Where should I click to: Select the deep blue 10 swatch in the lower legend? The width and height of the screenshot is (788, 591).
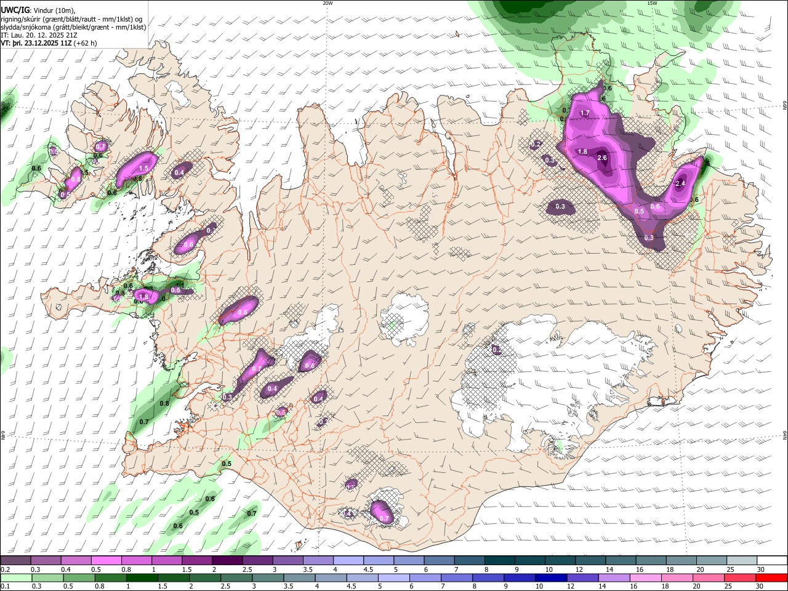551,577
